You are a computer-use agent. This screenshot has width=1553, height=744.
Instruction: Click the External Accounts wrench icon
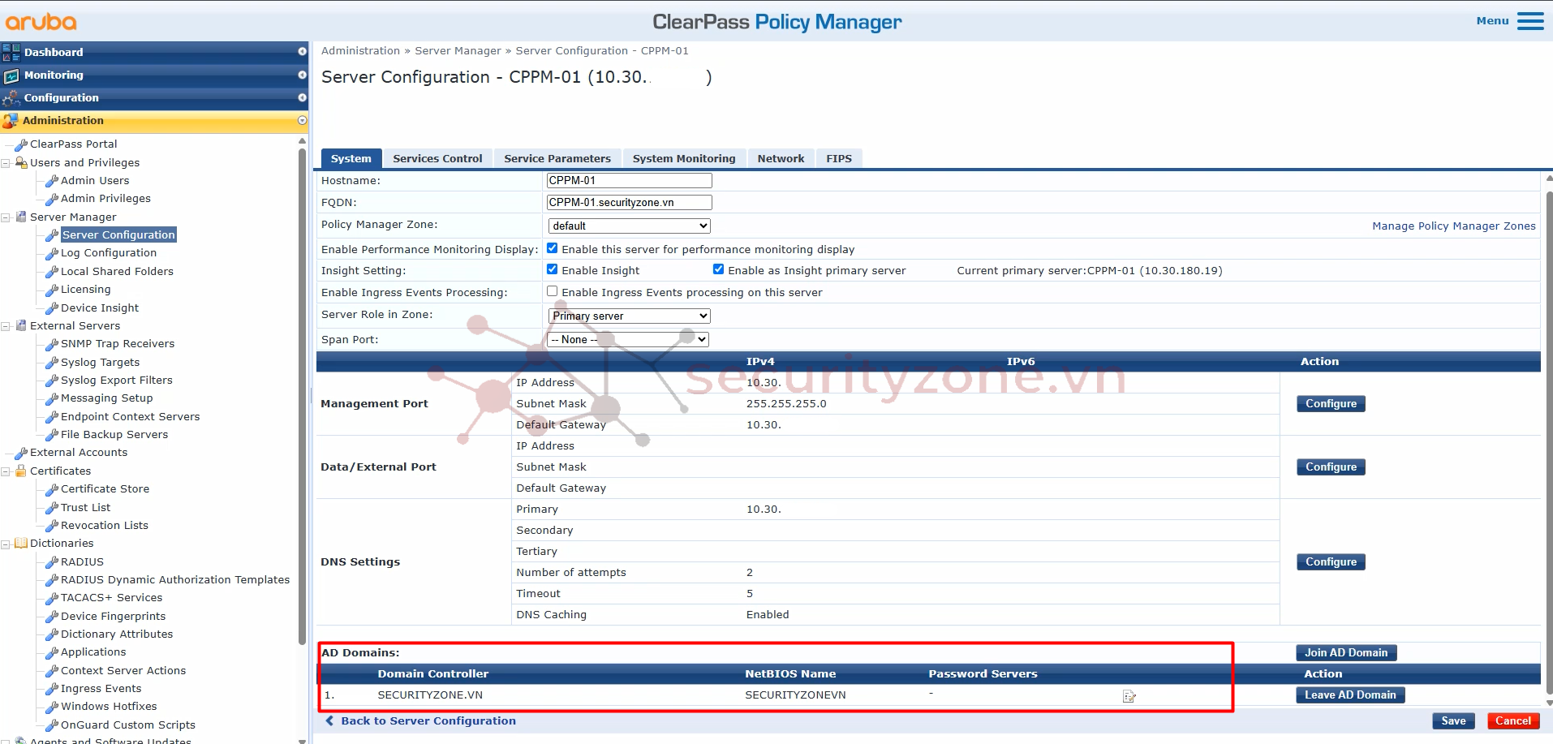tap(21, 453)
